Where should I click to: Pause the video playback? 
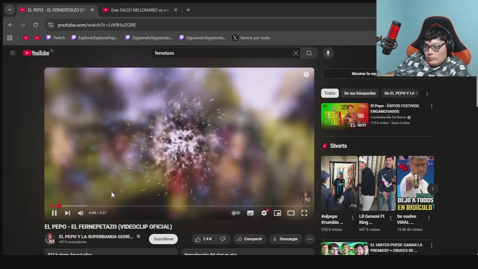click(x=54, y=213)
